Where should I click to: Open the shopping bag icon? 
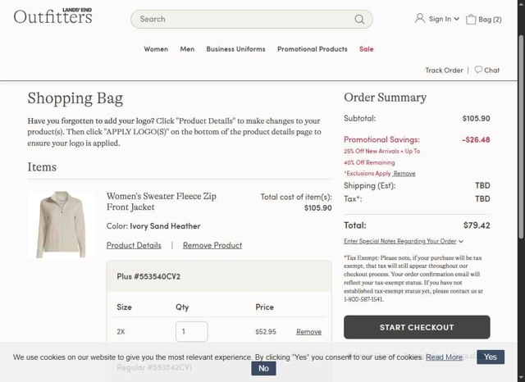pyautogui.click(x=471, y=20)
